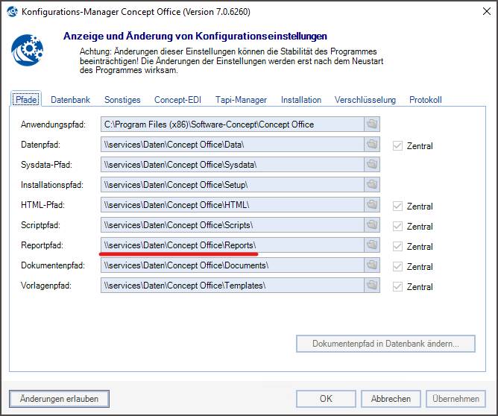Click the 'Installationspfad:' label

click(52, 185)
